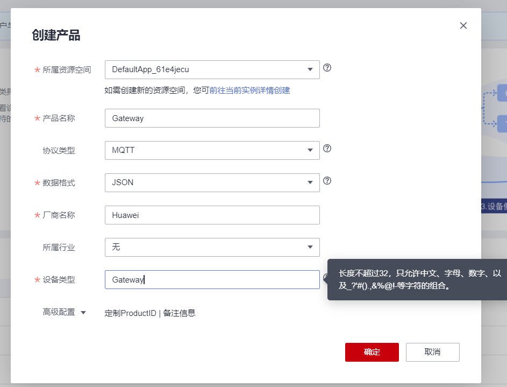Viewport: 507px width, 387px height.
Task: Click the 定制ProductID option
Action: pyautogui.click(x=130, y=313)
